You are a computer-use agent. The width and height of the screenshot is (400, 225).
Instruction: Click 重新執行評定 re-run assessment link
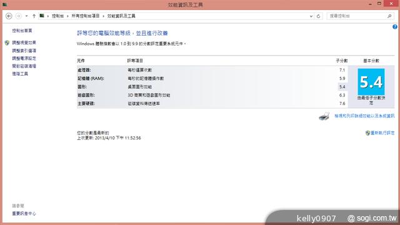pos(382,133)
